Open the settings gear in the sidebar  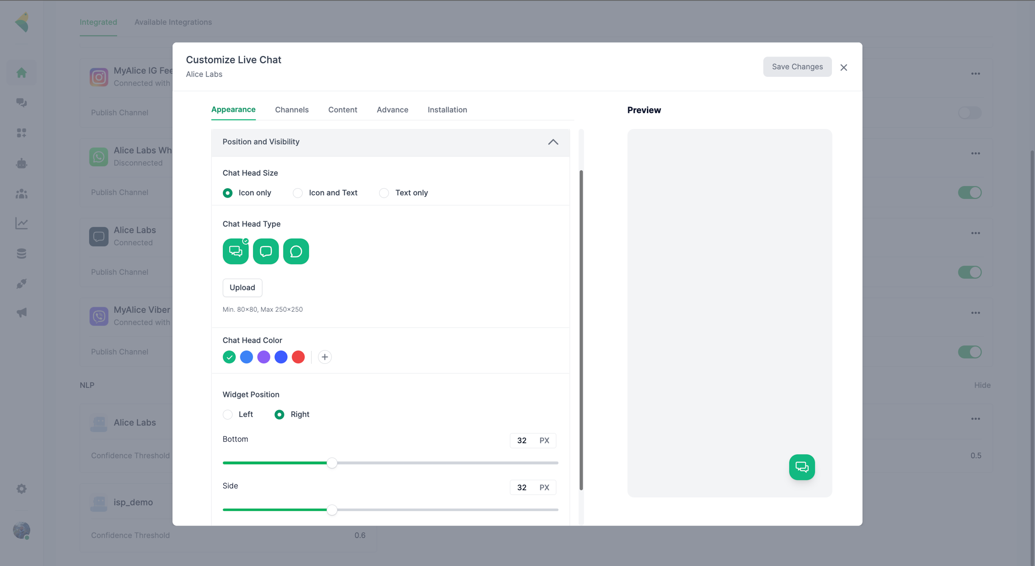22,489
